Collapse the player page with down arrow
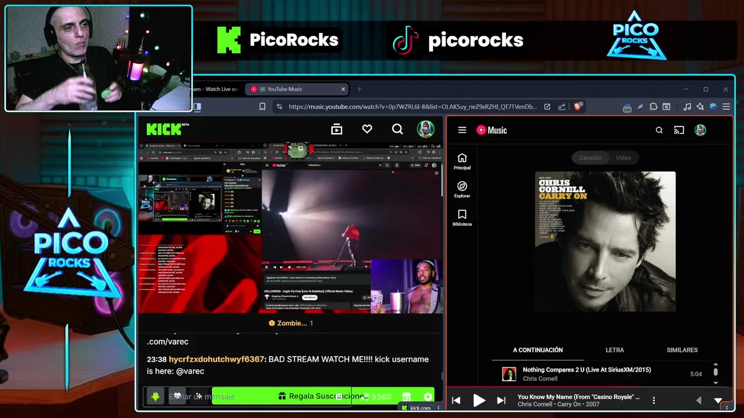The image size is (744, 418). pyautogui.click(x=718, y=400)
